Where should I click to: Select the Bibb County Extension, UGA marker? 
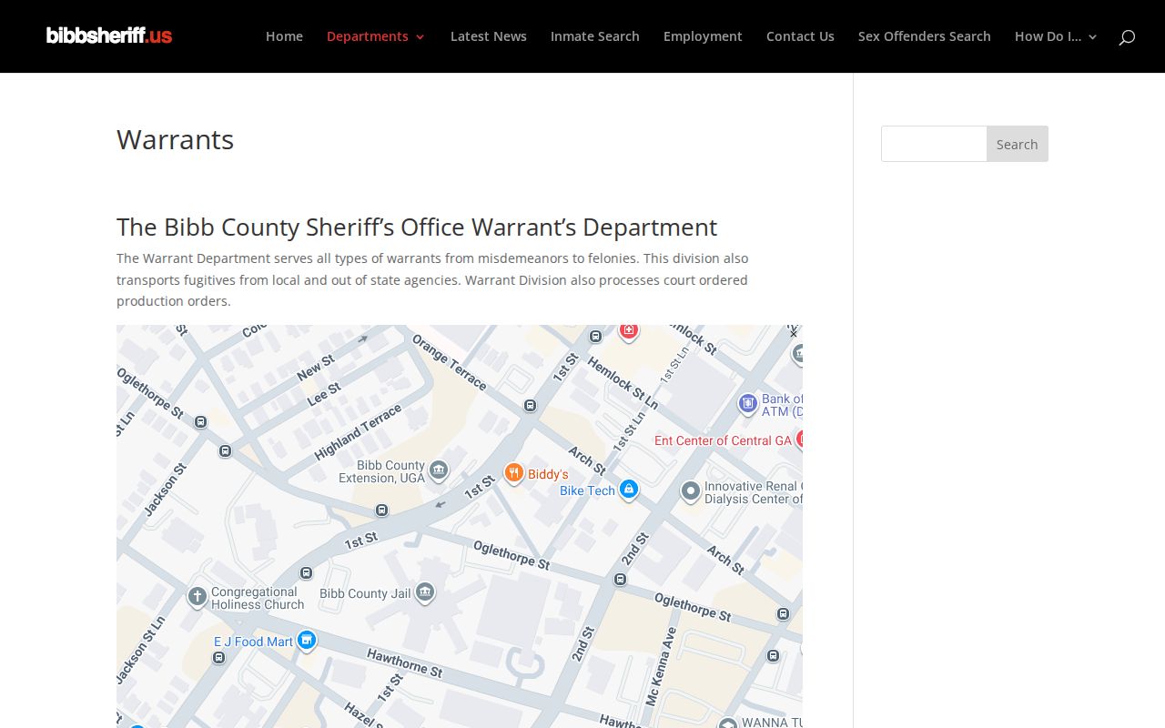(439, 470)
